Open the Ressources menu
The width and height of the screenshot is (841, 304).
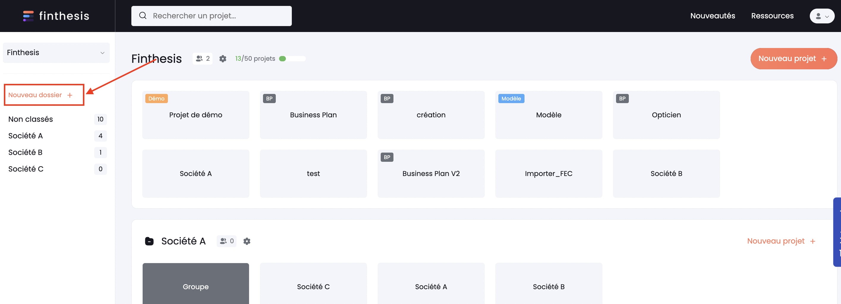[772, 16]
